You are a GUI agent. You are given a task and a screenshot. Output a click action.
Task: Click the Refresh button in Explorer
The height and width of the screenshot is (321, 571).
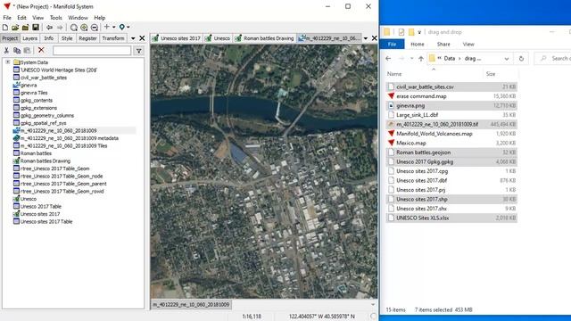(521, 58)
